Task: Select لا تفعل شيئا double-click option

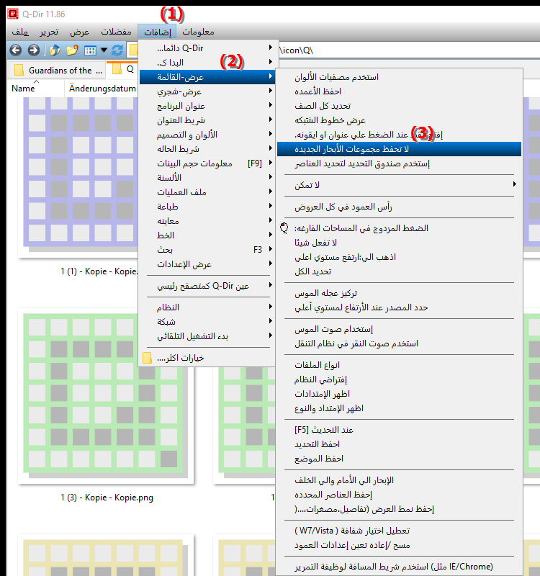Action: [x=399, y=243]
